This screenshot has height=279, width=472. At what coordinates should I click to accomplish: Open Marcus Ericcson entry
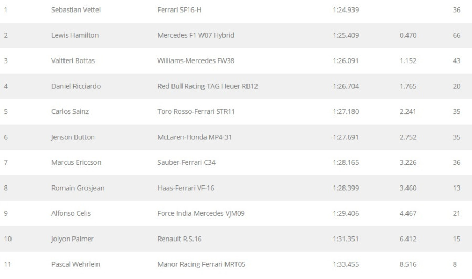(76, 162)
